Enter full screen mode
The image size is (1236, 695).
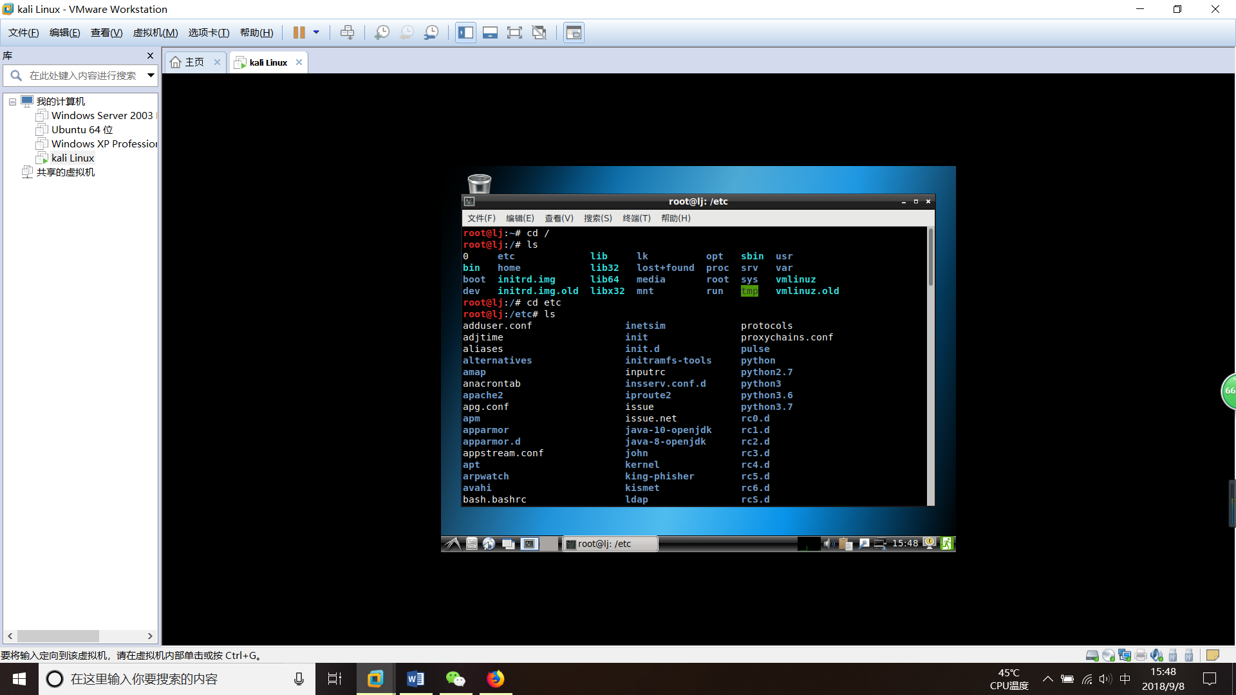[514, 33]
